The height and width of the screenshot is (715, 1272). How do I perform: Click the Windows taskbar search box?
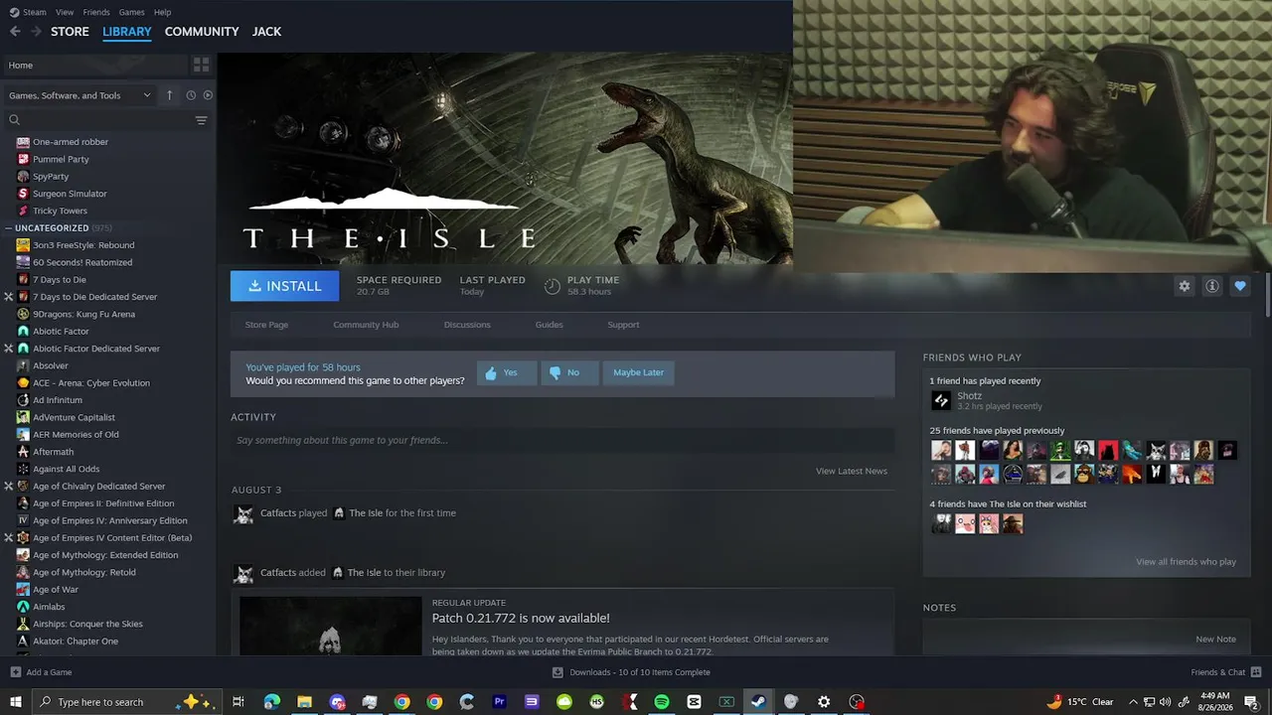pos(125,702)
